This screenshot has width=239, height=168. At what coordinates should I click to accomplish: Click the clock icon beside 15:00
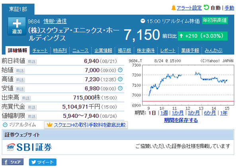pyautogui.click(x=143, y=21)
